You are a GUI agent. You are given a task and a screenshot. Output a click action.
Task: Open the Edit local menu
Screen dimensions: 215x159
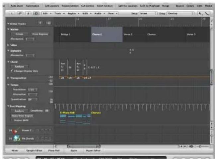pos(47,13)
